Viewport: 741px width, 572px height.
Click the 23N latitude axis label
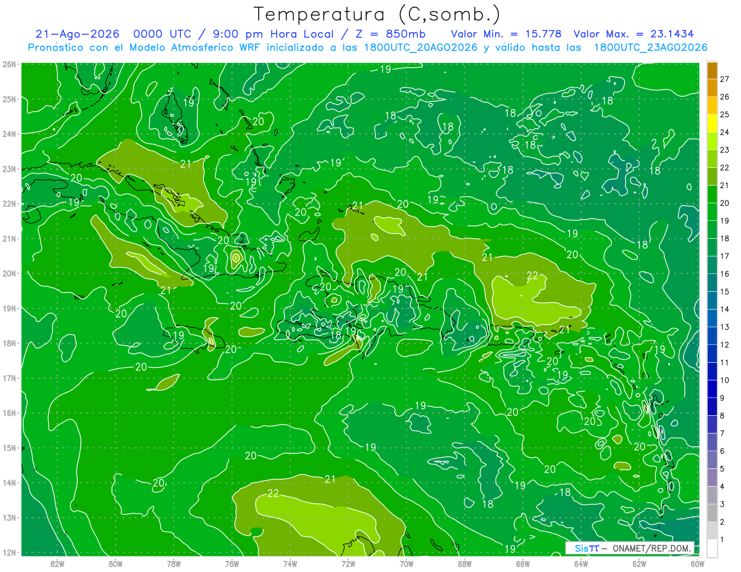click(9, 168)
